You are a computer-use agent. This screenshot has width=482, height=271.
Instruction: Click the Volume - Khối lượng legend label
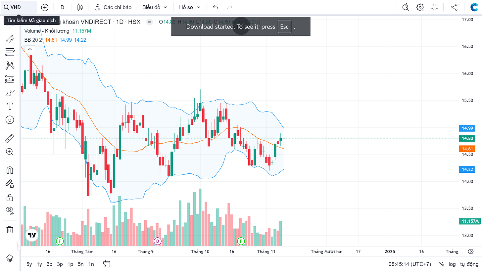tap(47, 31)
